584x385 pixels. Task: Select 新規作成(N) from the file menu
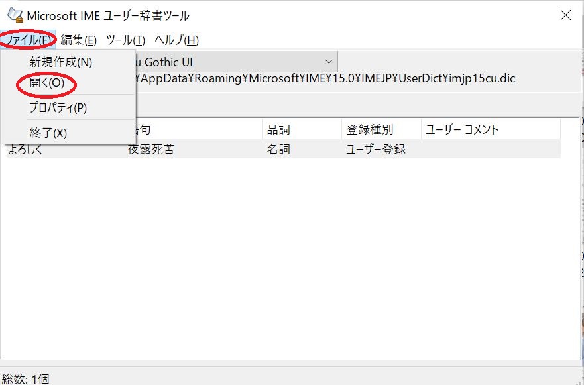click(x=68, y=62)
